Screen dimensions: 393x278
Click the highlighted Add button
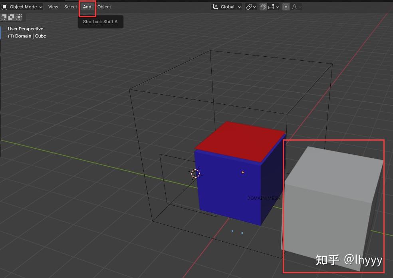pyautogui.click(x=87, y=7)
